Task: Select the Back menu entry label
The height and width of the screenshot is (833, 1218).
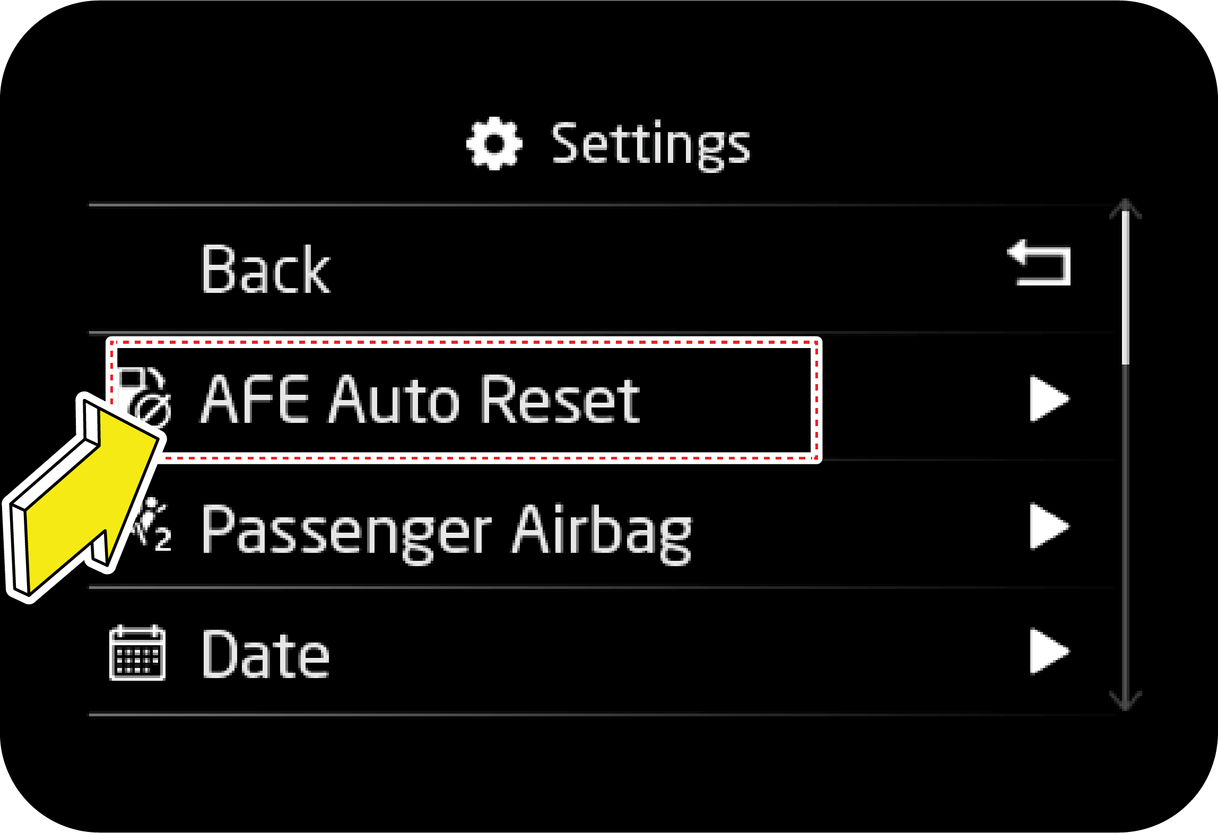Action: pyautogui.click(x=265, y=270)
